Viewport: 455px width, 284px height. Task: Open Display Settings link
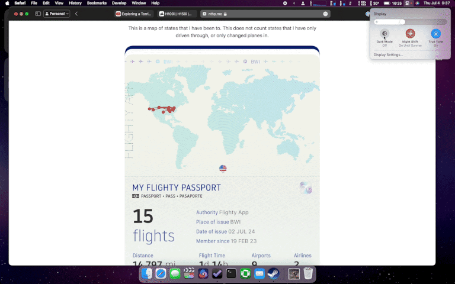click(388, 54)
